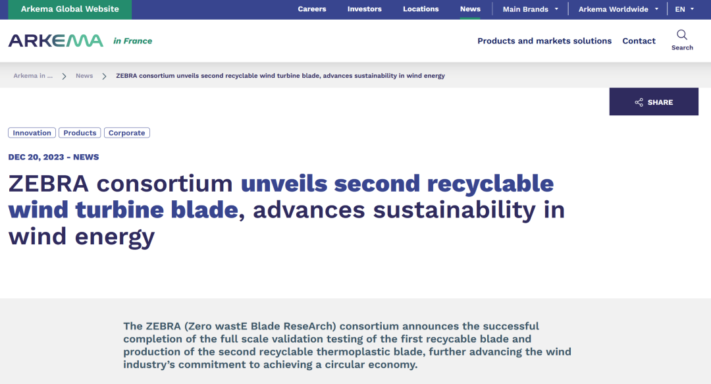The image size is (711, 384).
Task: Select Locations in the top navigation
Action: (x=421, y=9)
